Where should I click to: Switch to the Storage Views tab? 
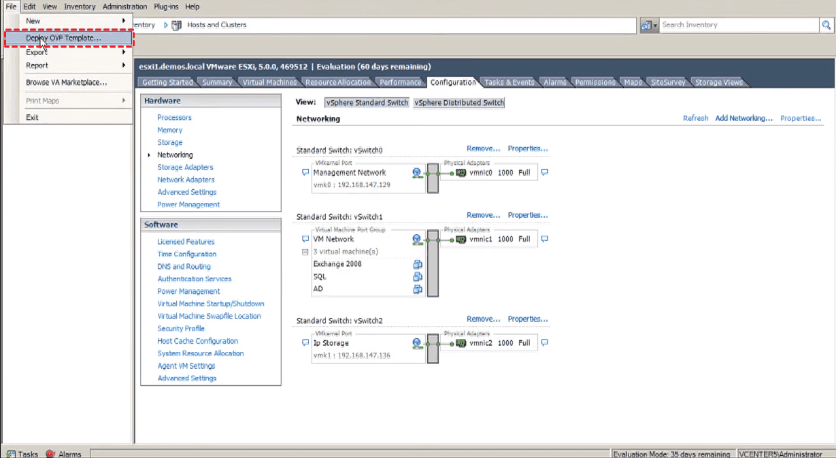click(x=718, y=82)
